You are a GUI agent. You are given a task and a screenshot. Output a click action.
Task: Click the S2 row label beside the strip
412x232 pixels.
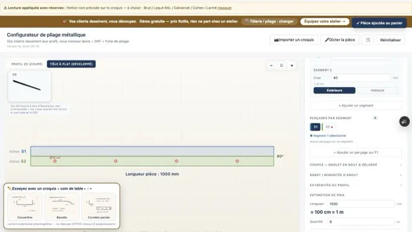click(x=24, y=161)
